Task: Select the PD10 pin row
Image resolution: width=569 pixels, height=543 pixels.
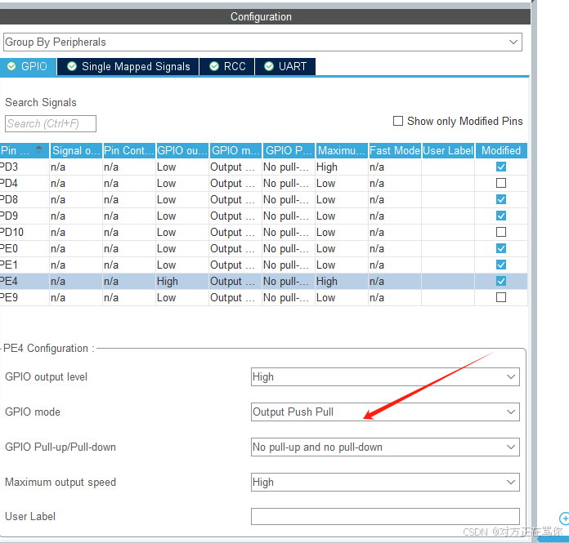Action: pos(263,232)
